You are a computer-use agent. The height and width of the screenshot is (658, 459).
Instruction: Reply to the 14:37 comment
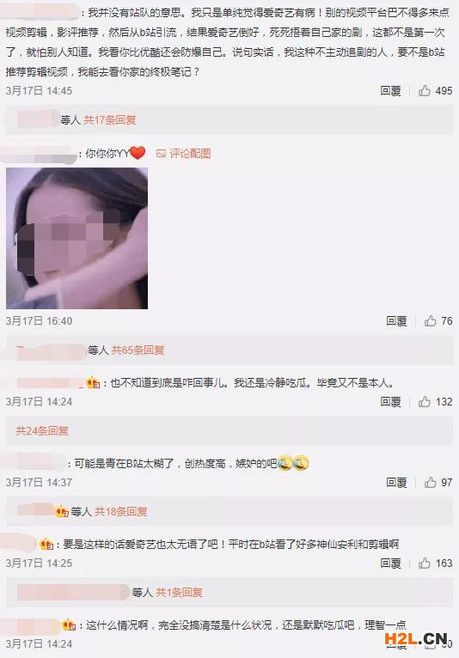[x=396, y=482]
